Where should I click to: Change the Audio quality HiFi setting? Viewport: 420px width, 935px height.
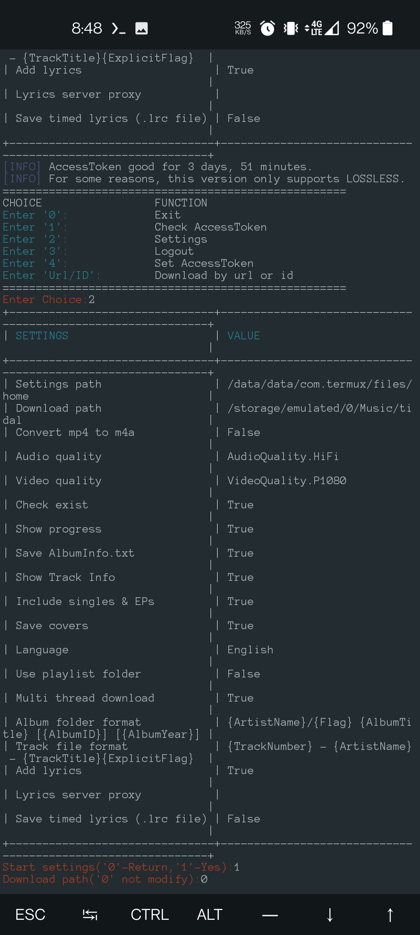(282, 456)
